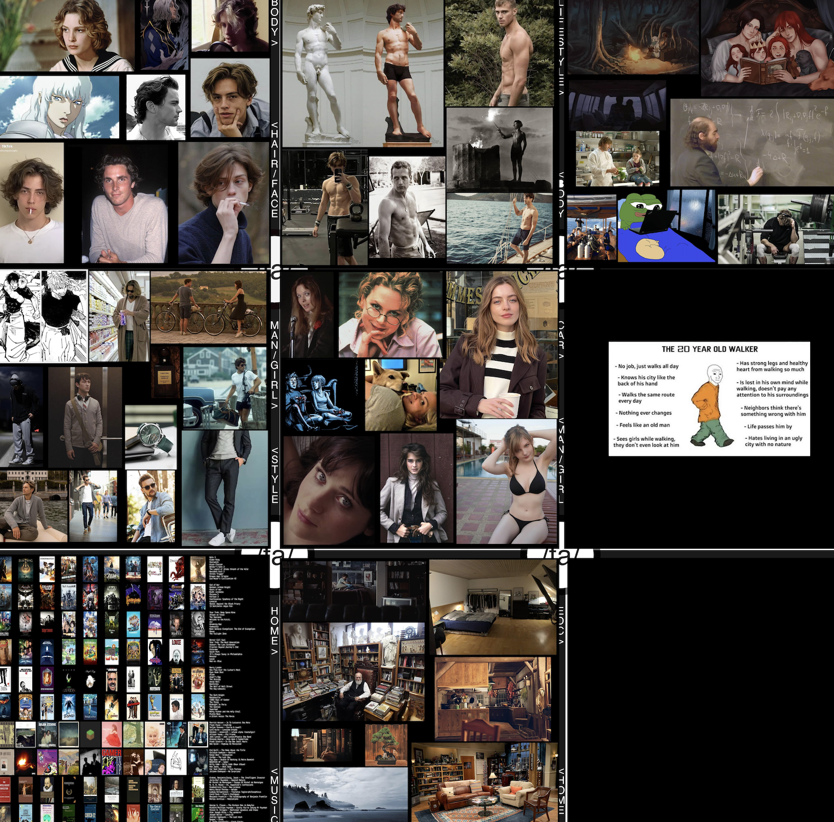This screenshot has width=834, height=822.
Task: Select the gym mirror selfie with kettlebell
Action: (x=324, y=207)
